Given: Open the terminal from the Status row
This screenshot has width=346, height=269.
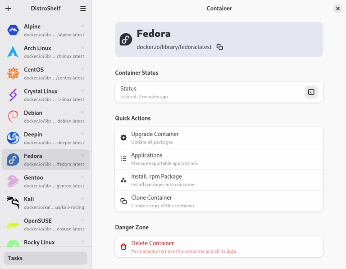Looking at the screenshot, I should click(x=311, y=92).
